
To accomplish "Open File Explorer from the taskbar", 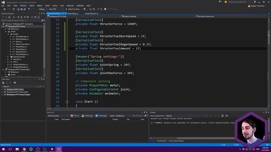I will 17,149.
